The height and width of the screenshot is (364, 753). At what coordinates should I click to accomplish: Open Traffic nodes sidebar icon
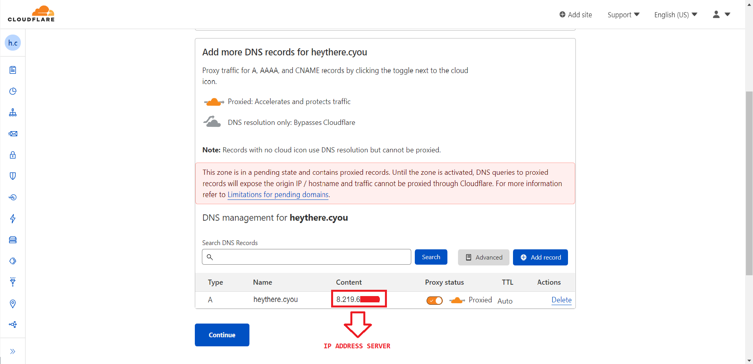click(x=13, y=324)
